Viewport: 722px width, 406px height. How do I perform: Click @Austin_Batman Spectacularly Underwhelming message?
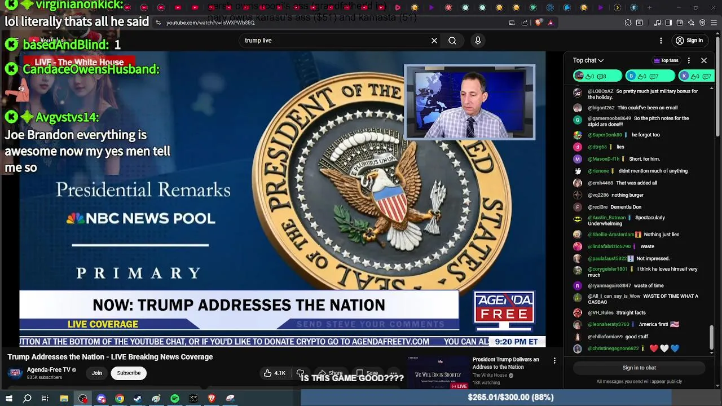click(640, 220)
